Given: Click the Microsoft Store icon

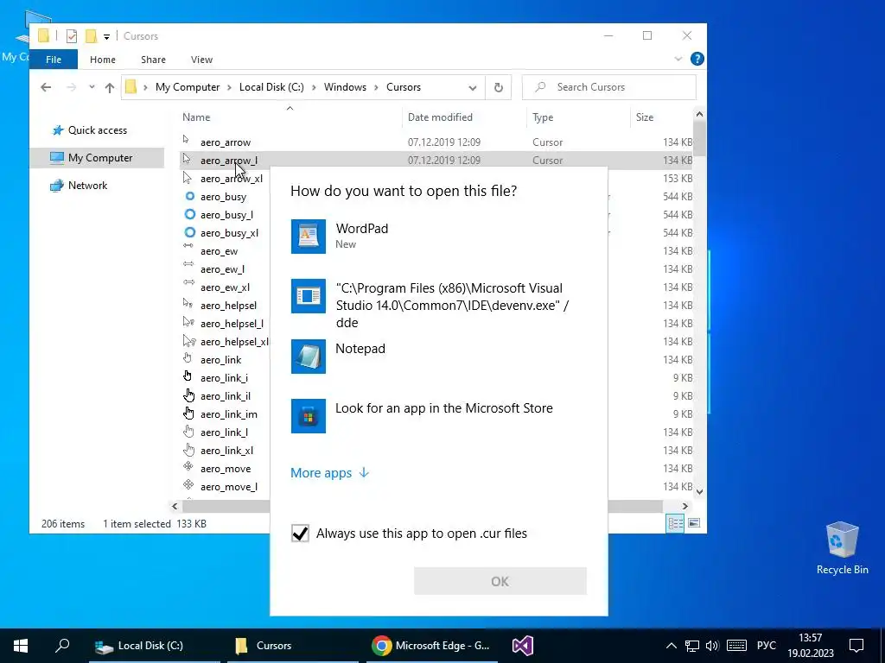Looking at the screenshot, I should (309, 416).
